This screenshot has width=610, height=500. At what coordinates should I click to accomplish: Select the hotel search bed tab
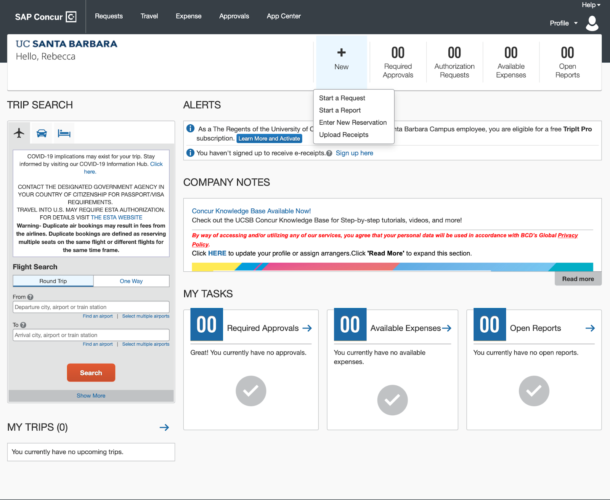[64, 133]
